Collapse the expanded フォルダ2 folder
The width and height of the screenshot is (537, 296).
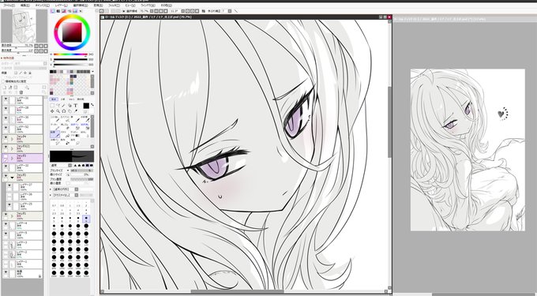tap(13, 178)
